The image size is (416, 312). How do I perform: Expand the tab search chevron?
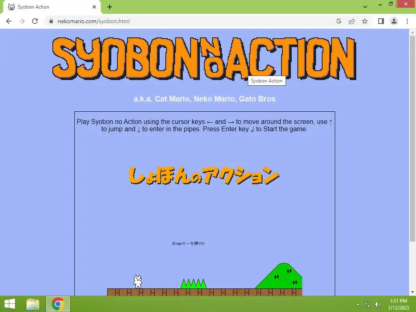pyautogui.click(x=365, y=7)
